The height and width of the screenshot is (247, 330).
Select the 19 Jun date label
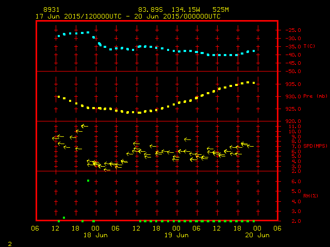(176, 235)
